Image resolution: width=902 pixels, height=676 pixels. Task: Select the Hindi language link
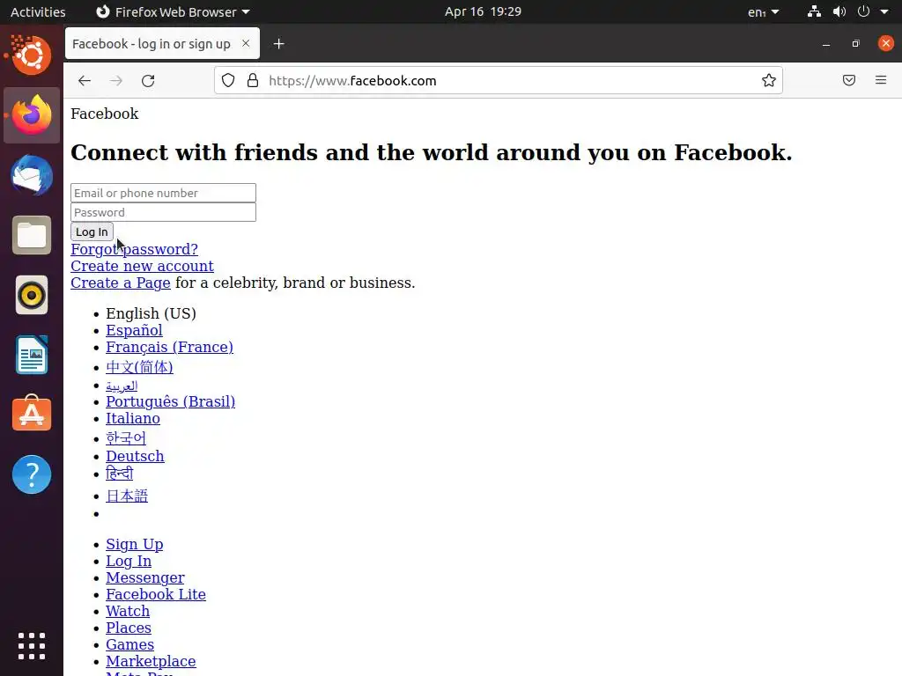pos(120,474)
